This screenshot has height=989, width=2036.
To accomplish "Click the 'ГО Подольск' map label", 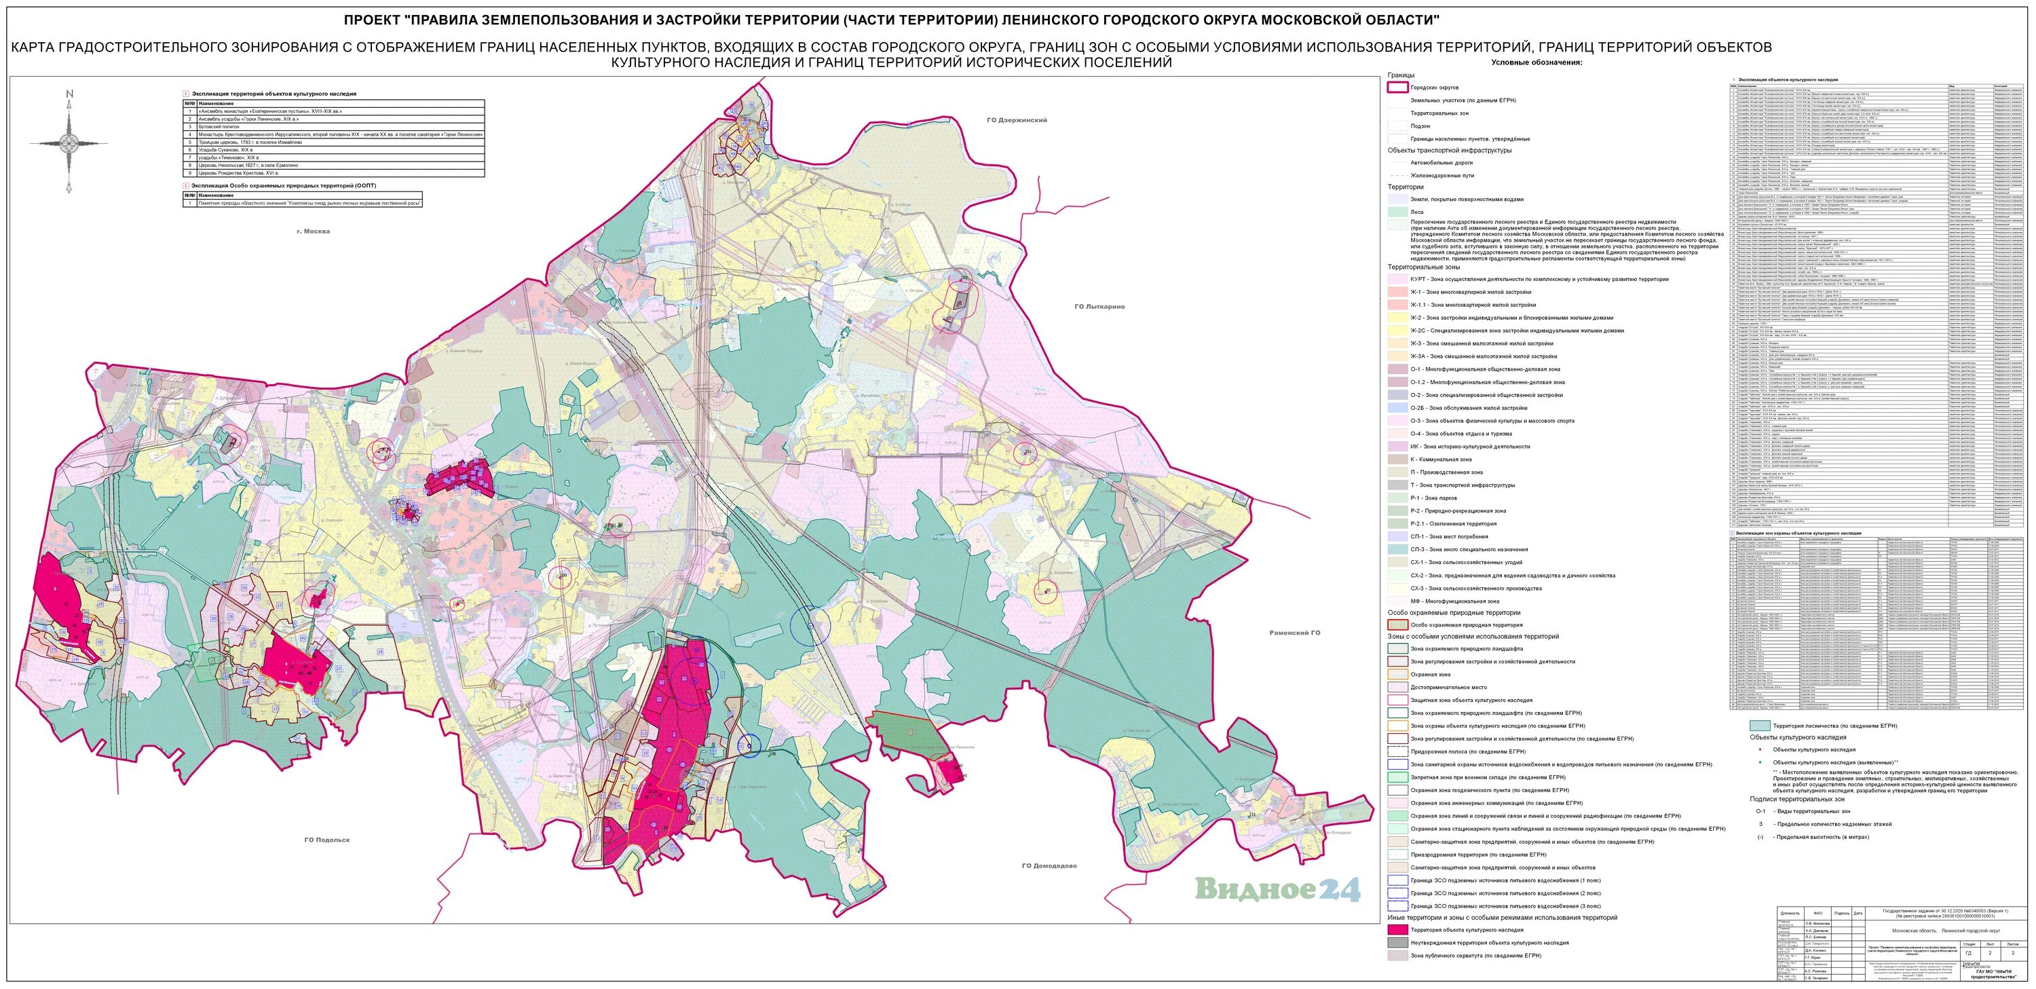I will (x=327, y=840).
